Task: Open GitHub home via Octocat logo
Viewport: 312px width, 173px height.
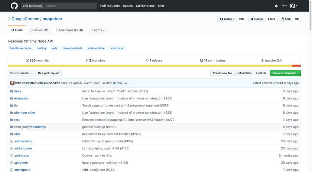Action: pyautogui.click(x=14, y=6)
